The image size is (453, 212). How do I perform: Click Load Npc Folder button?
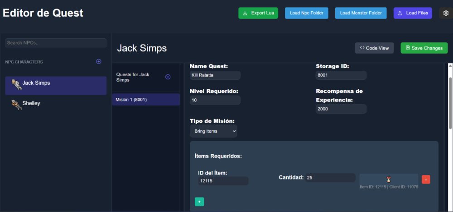click(x=307, y=13)
